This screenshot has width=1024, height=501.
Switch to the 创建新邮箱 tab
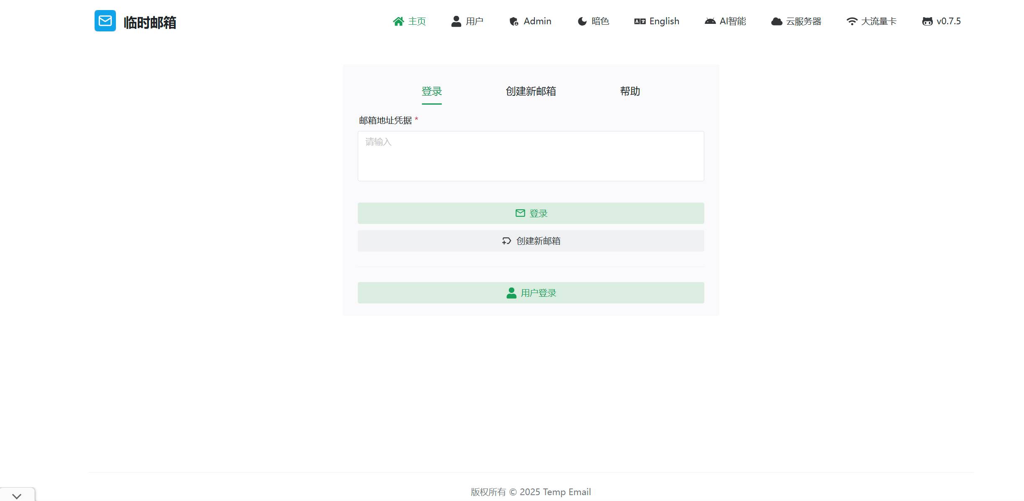tap(531, 91)
